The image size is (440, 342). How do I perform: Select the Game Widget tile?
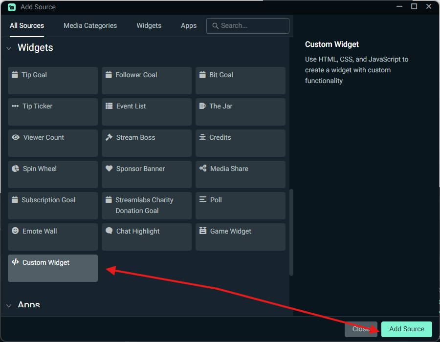240,237
